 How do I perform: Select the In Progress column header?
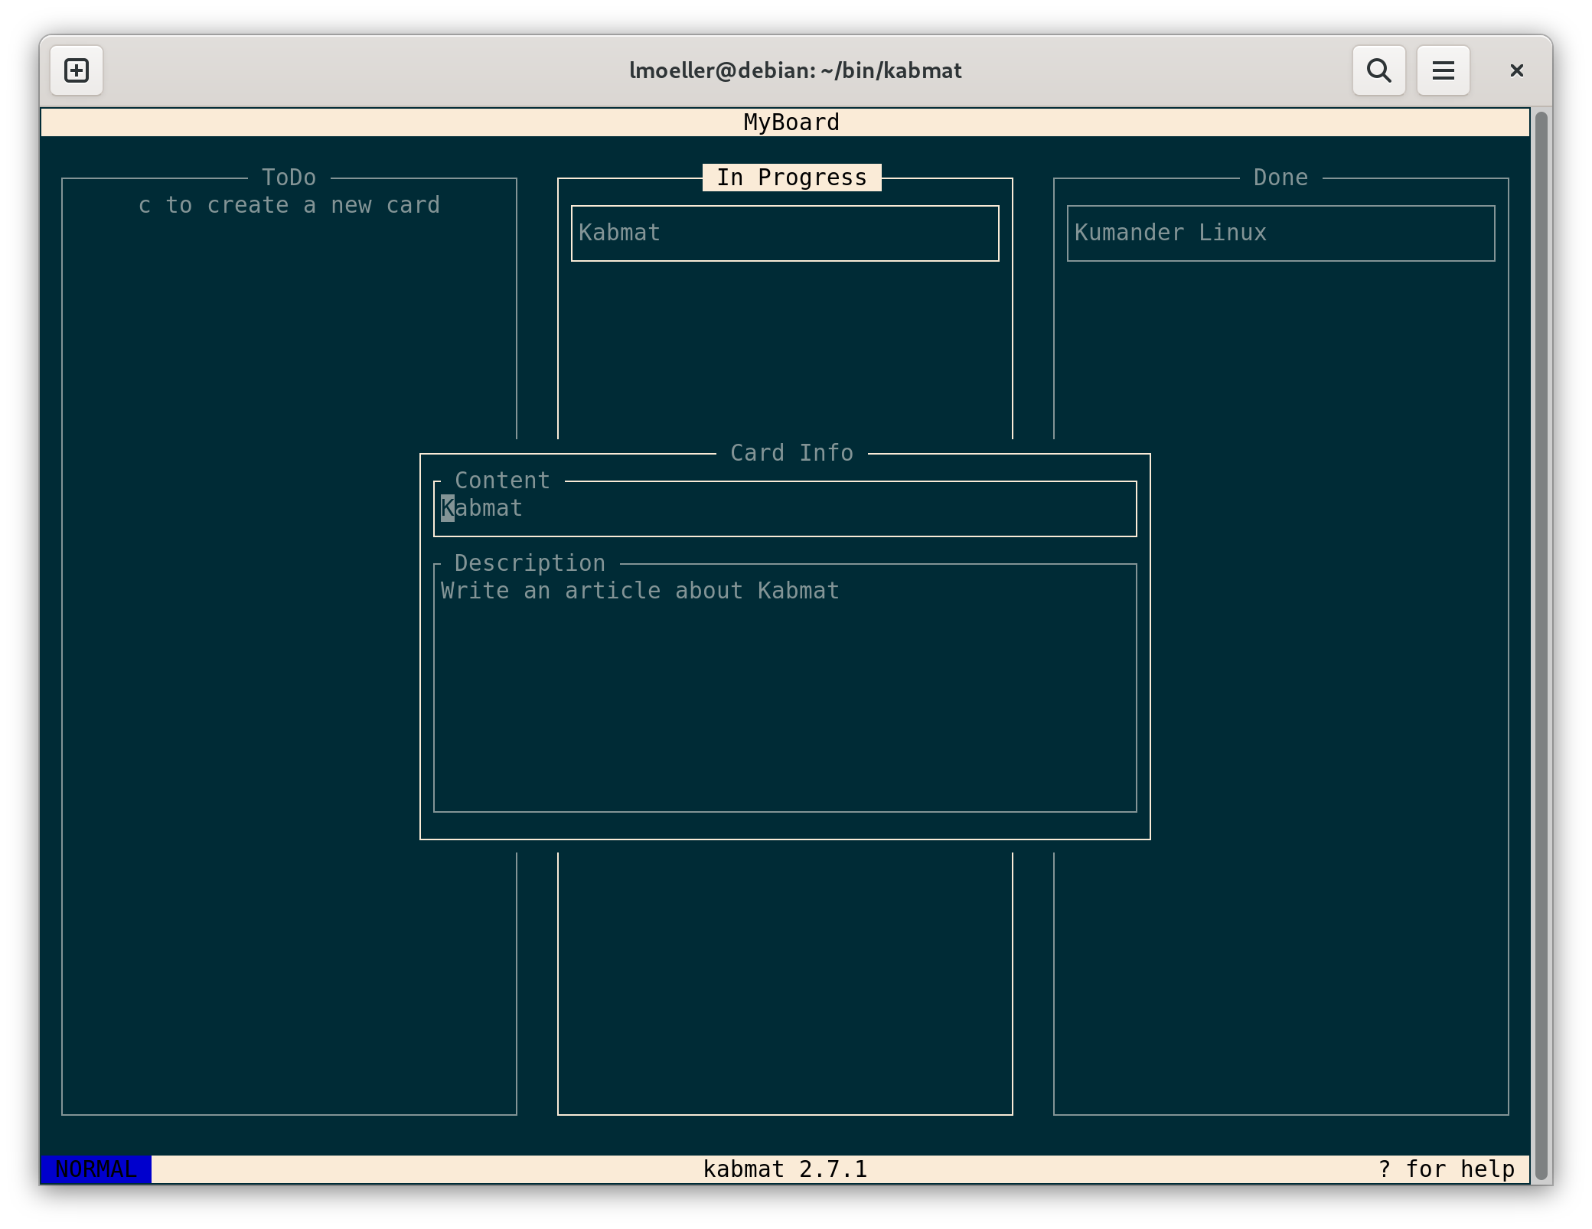[x=791, y=178]
